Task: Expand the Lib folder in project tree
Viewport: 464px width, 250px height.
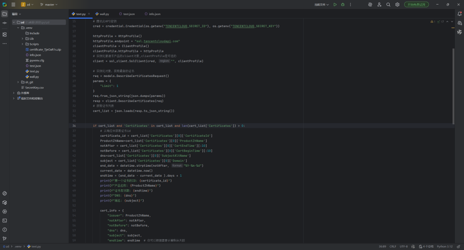Action: pos(22,38)
